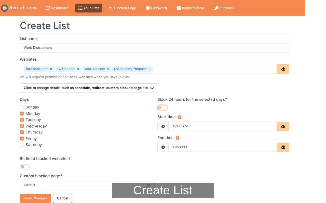Open Import/Export page
The height and width of the screenshot is (203, 326).
coord(191,8)
